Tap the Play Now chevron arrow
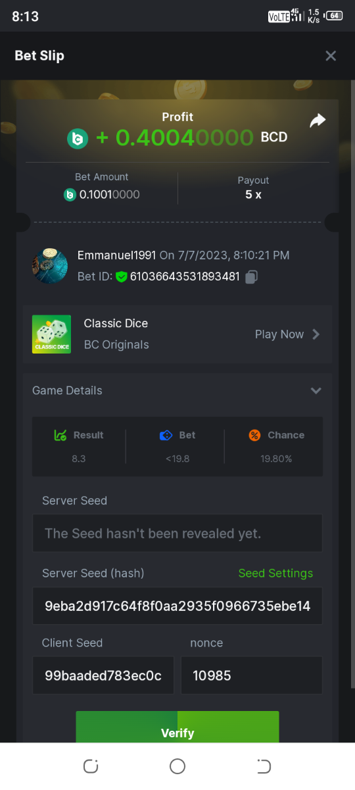Image resolution: width=355 pixels, height=790 pixels. [316, 334]
